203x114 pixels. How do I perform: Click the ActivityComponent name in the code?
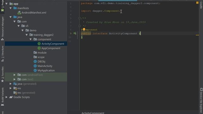pos(123,34)
